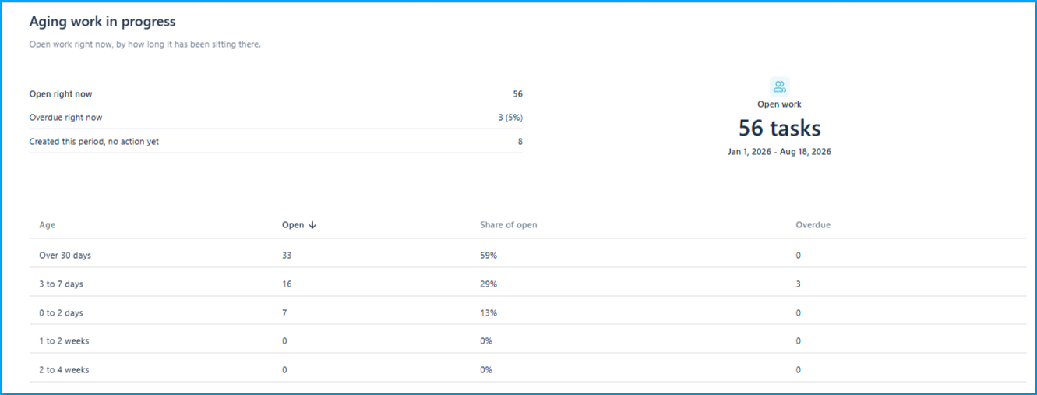This screenshot has height=395, width=1037.
Task: Sort by Overdue column header
Action: click(x=813, y=225)
